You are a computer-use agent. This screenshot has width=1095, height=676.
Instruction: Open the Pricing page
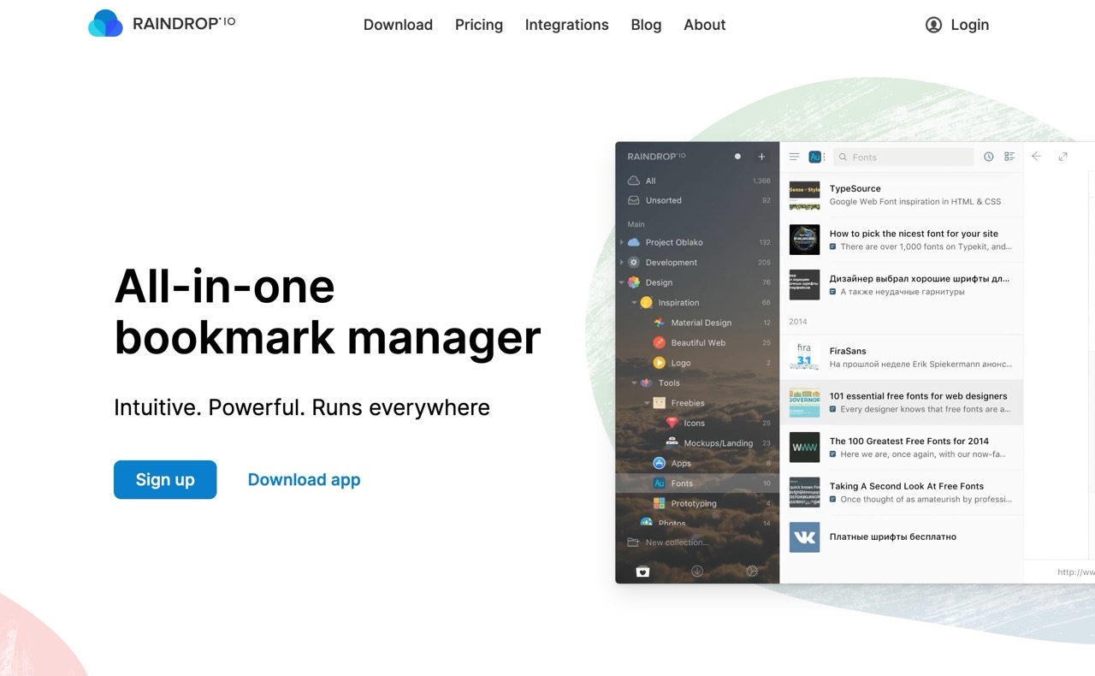coord(479,25)
